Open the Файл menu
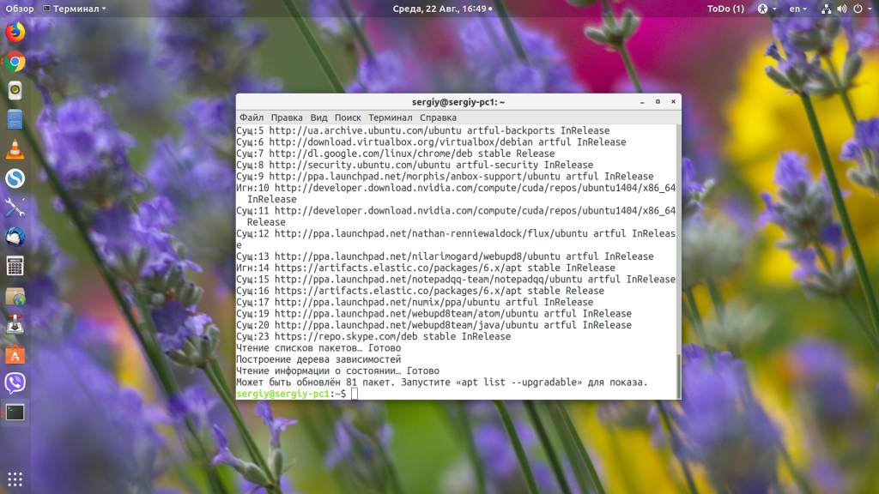Image resolution: width=879 pixels, height=494 pixels. point(252,117)
